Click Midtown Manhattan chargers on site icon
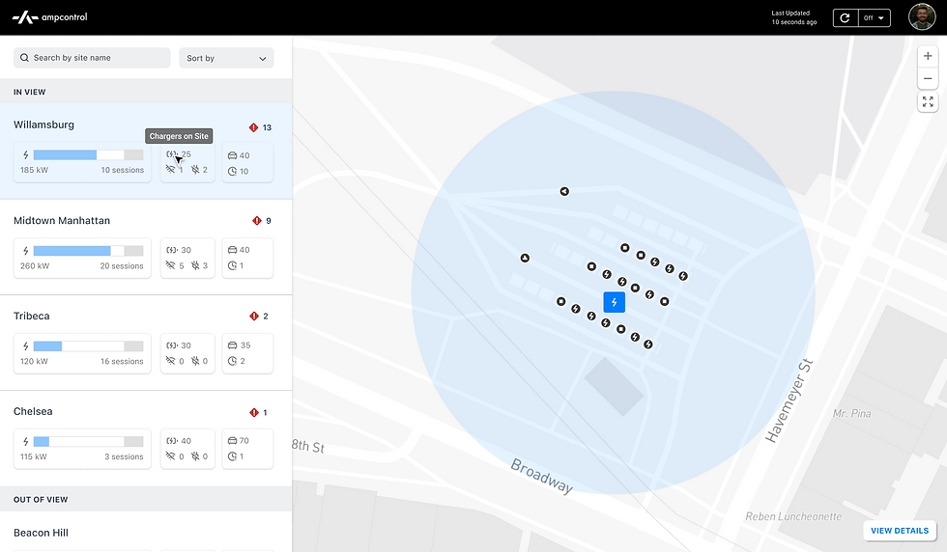 click(172, 250)
